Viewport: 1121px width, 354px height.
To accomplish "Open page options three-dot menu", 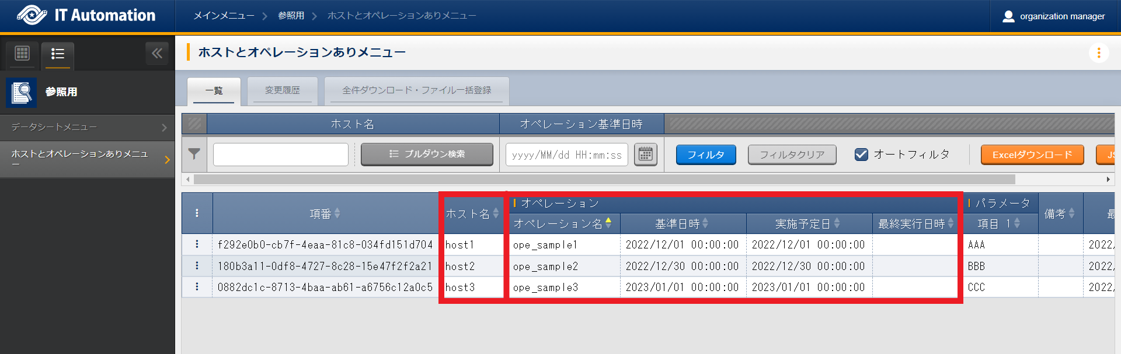I will 1098,53.
